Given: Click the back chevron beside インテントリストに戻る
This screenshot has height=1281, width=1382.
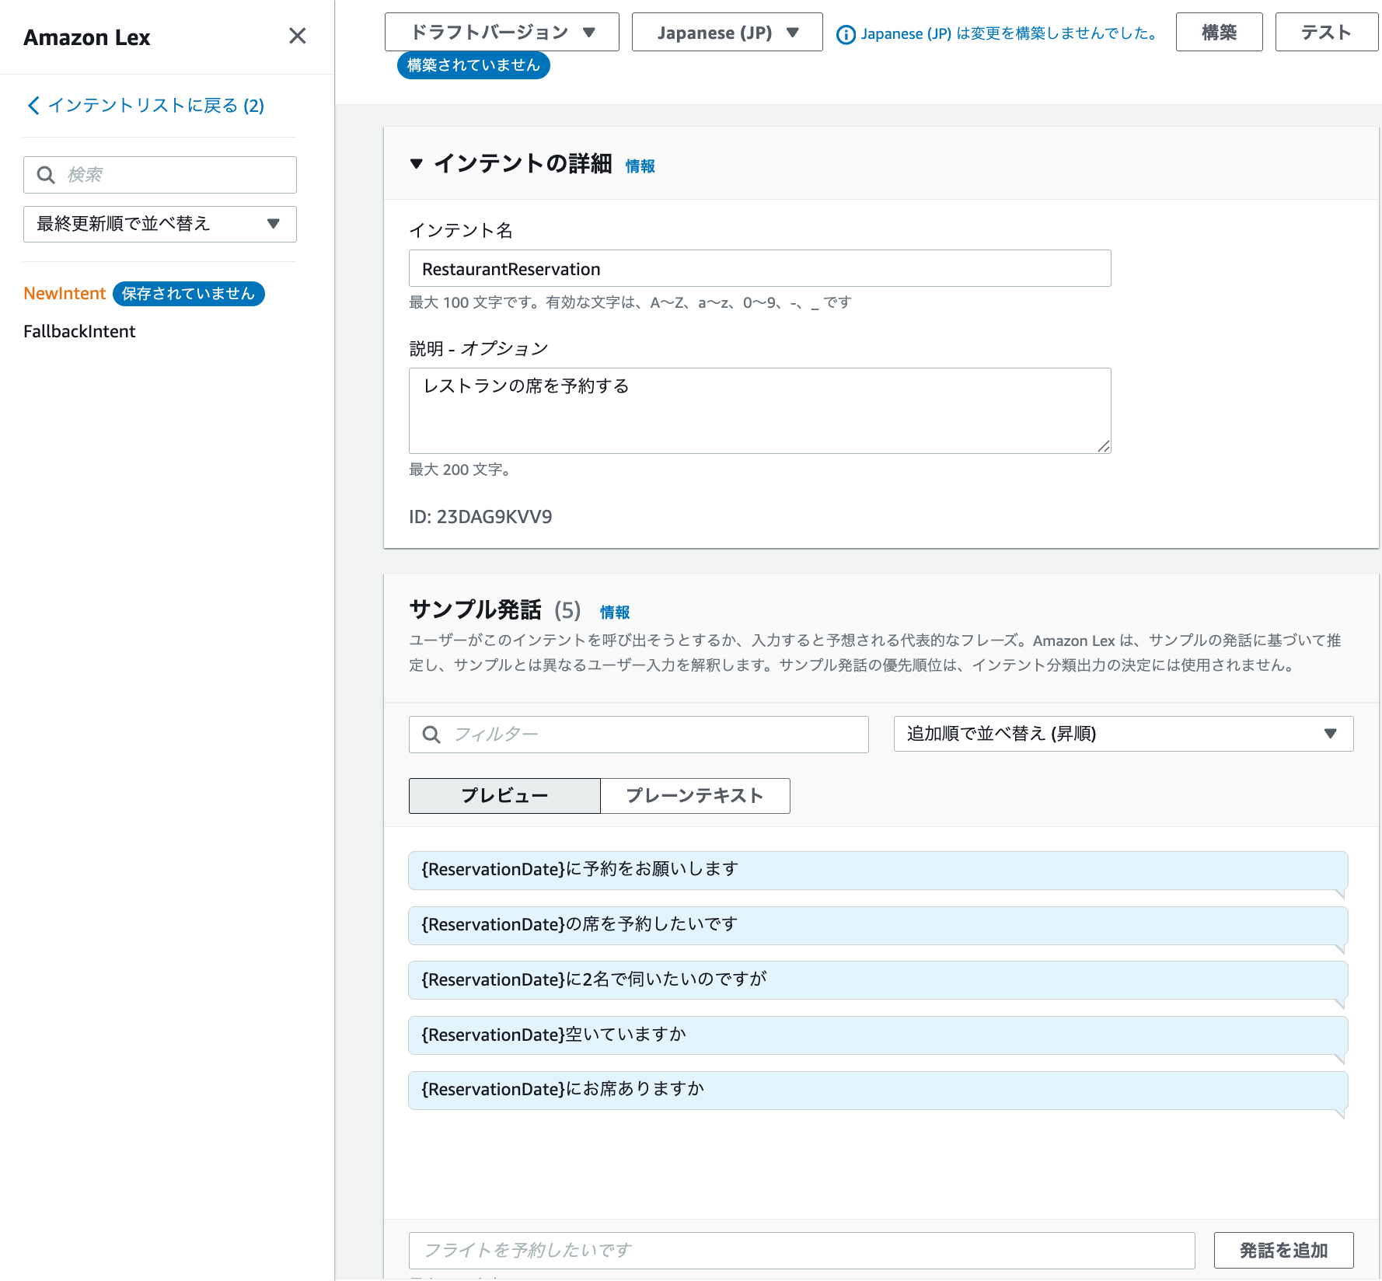Looking at the screenshot, I should pyautogui.click(x=33, y=106).
